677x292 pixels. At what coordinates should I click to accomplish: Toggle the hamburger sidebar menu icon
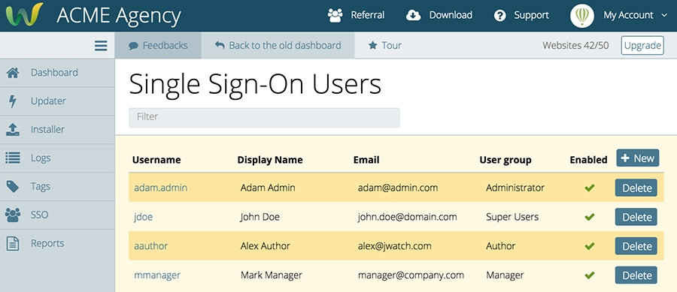coord(101,45)
